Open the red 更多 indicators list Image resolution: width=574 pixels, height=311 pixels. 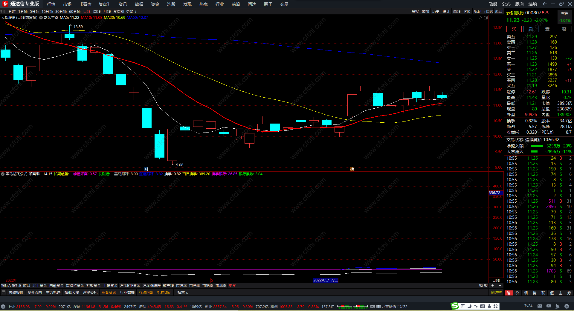(232, 286)
